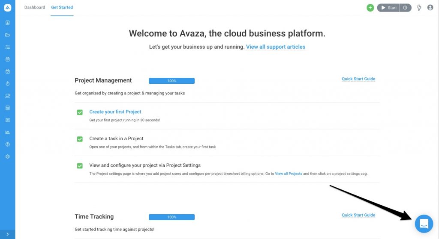439x239 pixels.
Task: Open the calendar with checkmark icon in sidebar
Action: click(x=8, y=71)
